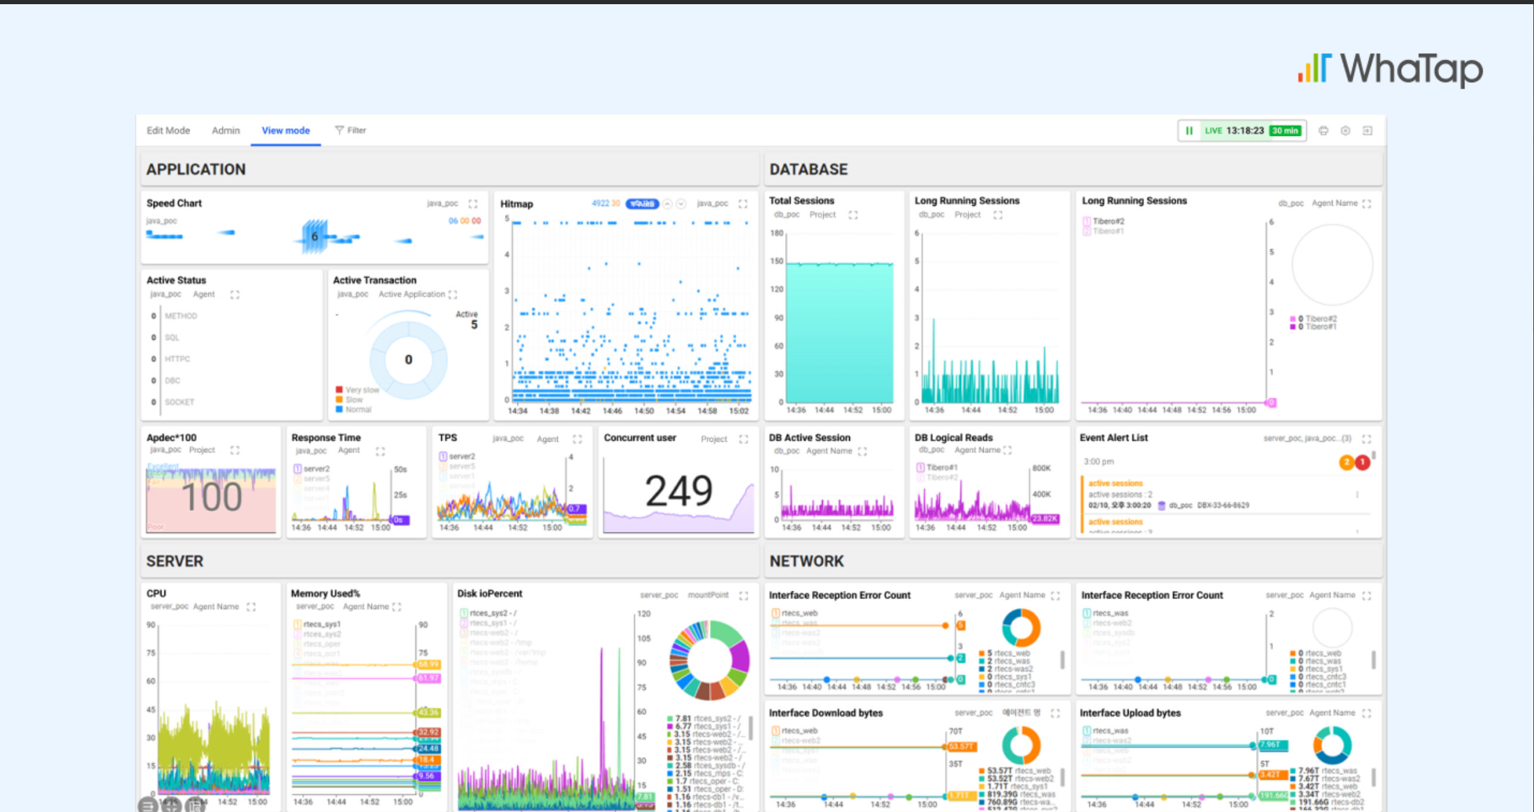Click the LIVE 13:18:23 time indicator

(x=1234, y=131)
